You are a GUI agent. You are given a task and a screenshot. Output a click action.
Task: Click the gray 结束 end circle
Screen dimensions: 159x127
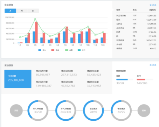[x=144, y=111]
